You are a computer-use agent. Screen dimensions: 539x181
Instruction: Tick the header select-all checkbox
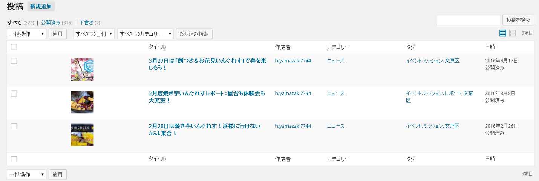coord(14,47)
